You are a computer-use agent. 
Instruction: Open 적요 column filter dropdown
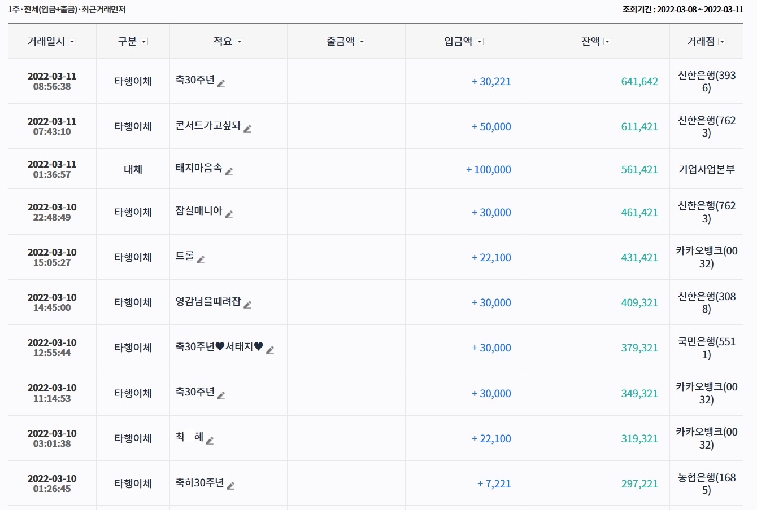tap(240, 42)
